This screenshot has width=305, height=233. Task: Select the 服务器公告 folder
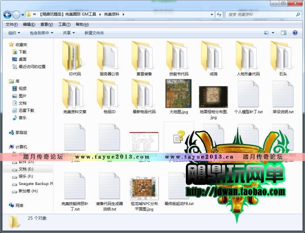click(x=109, y=59)
